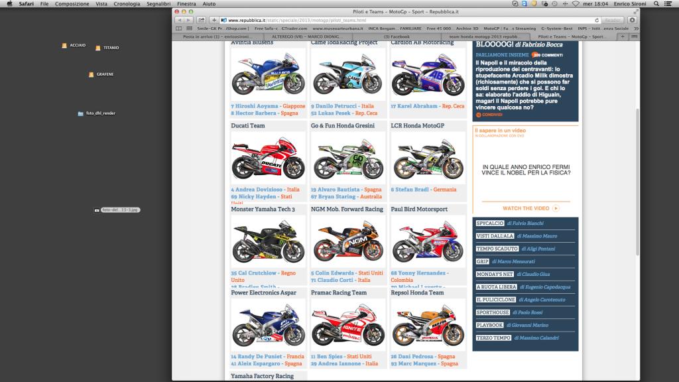Go forward with Safari's forward arrow
The width and height of the screenshot is (679, 382).
coord(188,20)
